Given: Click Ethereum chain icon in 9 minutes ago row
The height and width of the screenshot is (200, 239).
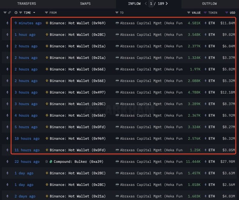Looking at the screenshot, I should [7, 23].
